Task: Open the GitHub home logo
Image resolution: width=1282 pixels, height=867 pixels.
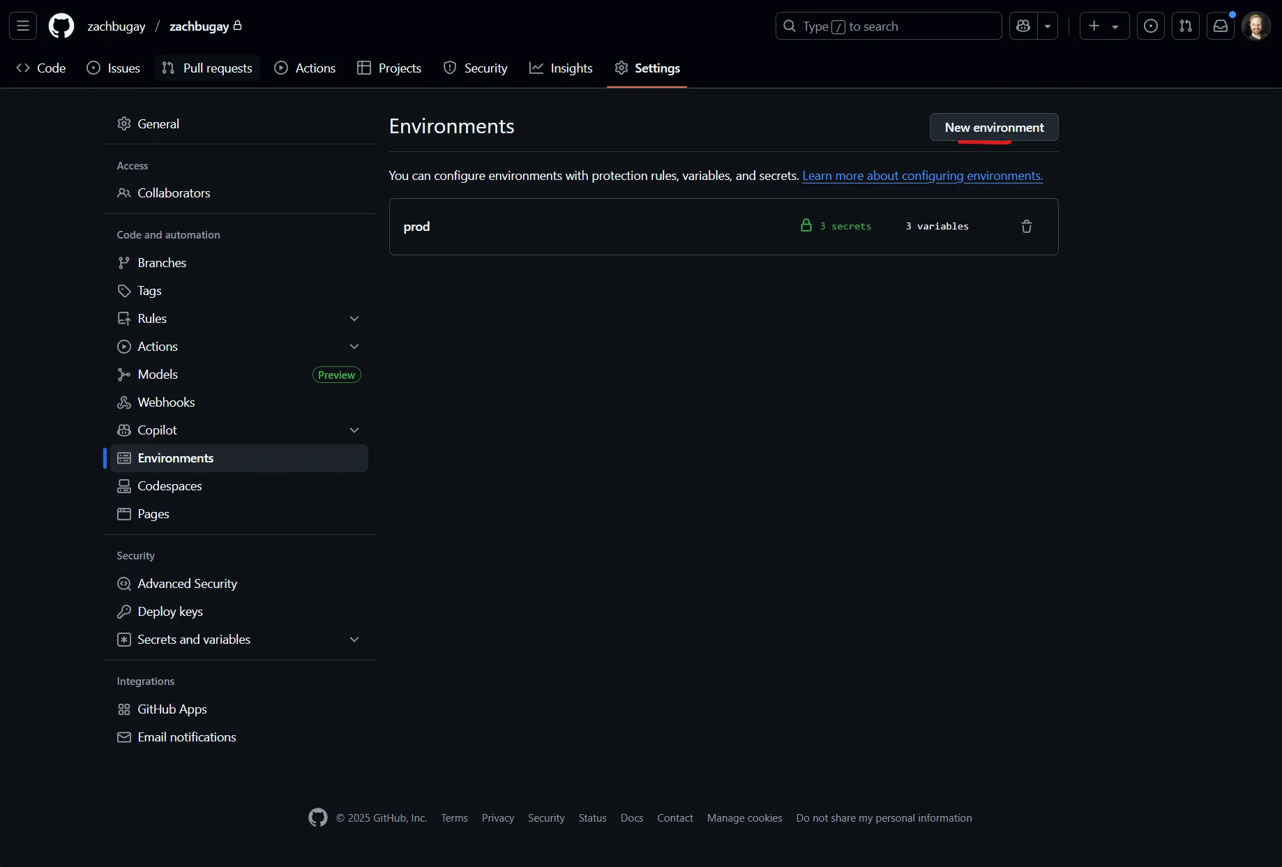Action: pyautogui.click(x=61, y=26)
